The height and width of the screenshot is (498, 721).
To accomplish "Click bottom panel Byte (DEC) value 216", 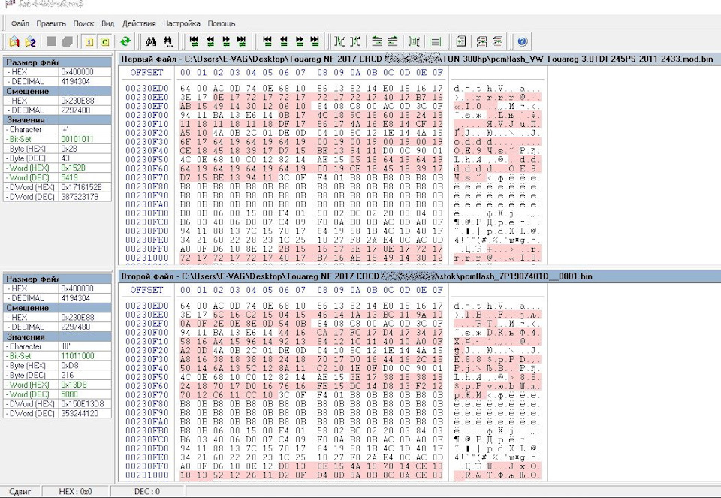I will click(x=85, y=375).
